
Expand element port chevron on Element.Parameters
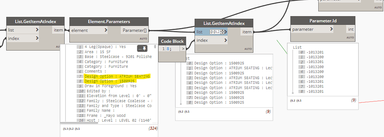click(x=106, y=30)
